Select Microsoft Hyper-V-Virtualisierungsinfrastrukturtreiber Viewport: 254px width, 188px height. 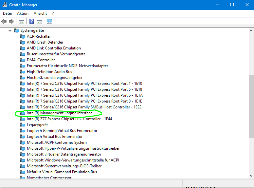click(x=73, y=148)
